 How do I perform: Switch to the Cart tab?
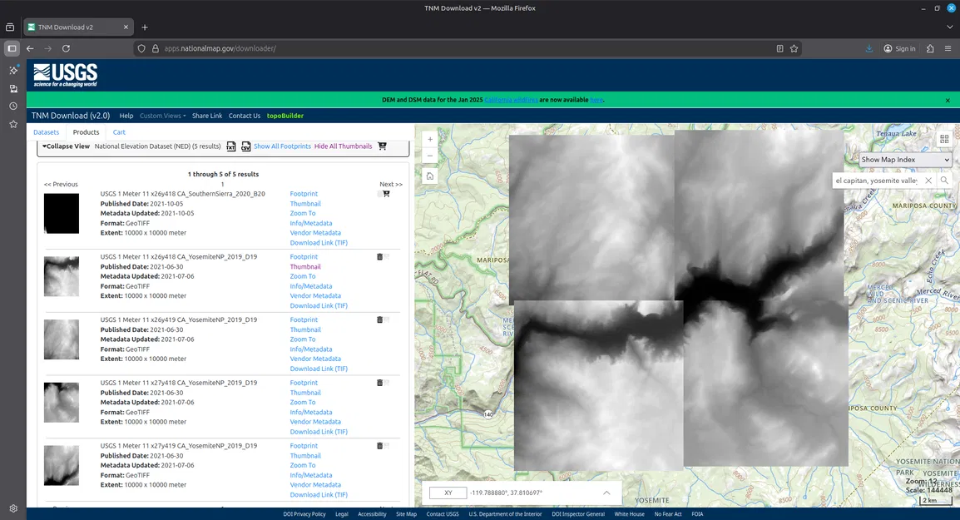119,132
